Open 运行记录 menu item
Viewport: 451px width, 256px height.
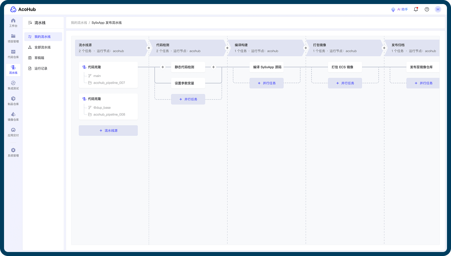[x=43, y=68]
